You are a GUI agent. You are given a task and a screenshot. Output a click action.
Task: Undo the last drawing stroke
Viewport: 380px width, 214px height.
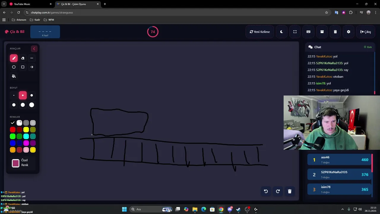tap(266, 191)
